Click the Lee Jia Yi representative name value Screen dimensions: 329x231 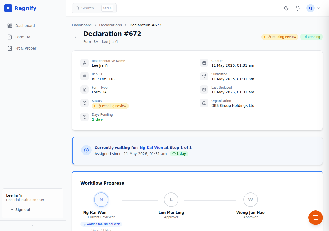(x=100, y=65)
